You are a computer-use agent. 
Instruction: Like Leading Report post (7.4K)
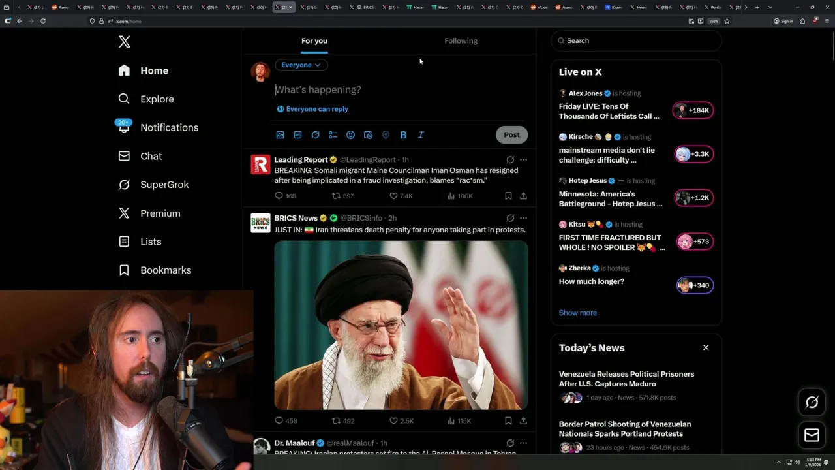tap(401, 196)
